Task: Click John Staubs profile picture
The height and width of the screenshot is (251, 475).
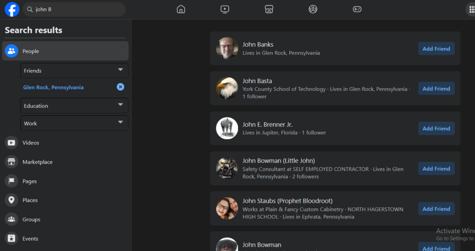Action: click(227, 209)
